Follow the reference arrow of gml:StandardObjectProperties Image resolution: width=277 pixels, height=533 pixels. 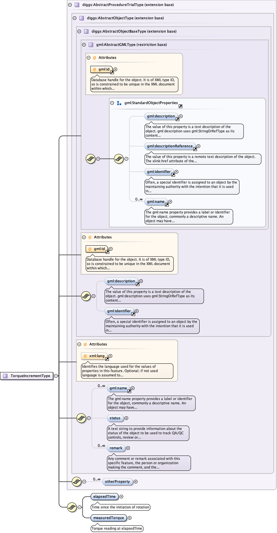click(180, 106)
